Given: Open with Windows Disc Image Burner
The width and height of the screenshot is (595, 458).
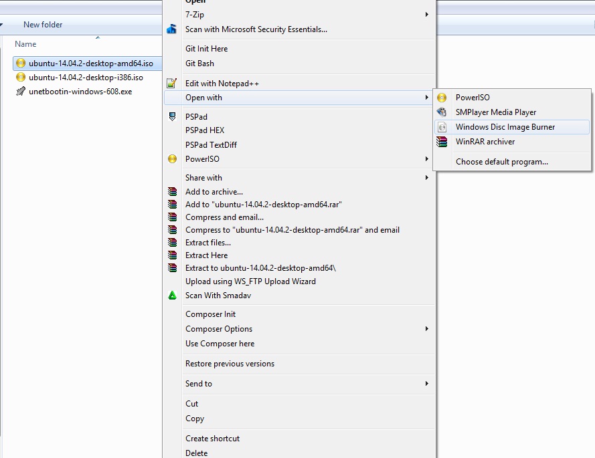Looking at the screenshot, I should (512, 127).
